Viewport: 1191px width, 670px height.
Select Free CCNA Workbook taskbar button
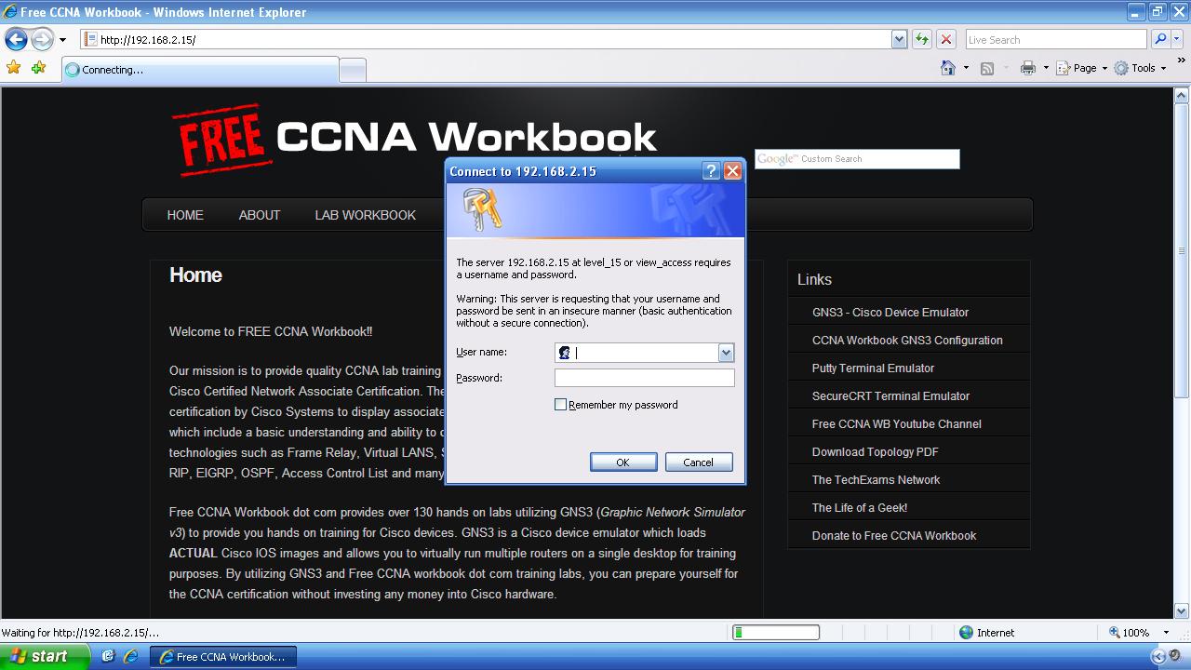pyautogui.click(x=223, y=657)
